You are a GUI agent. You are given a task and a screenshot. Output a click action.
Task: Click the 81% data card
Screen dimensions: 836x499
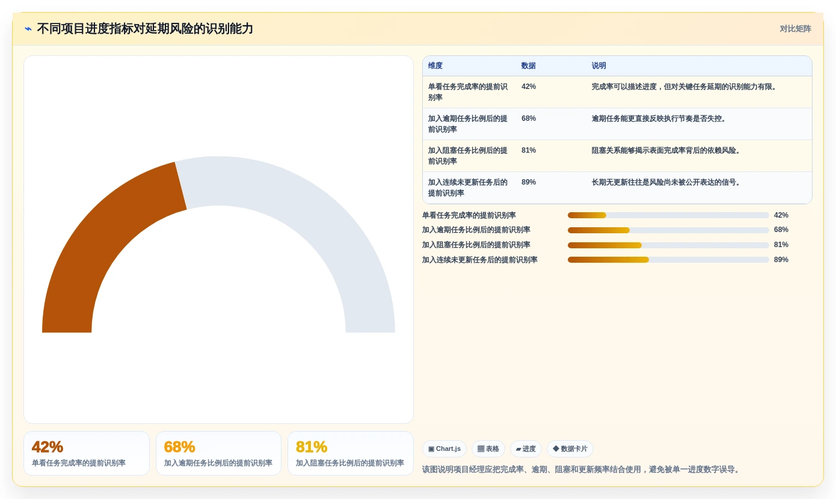(351, 453)
